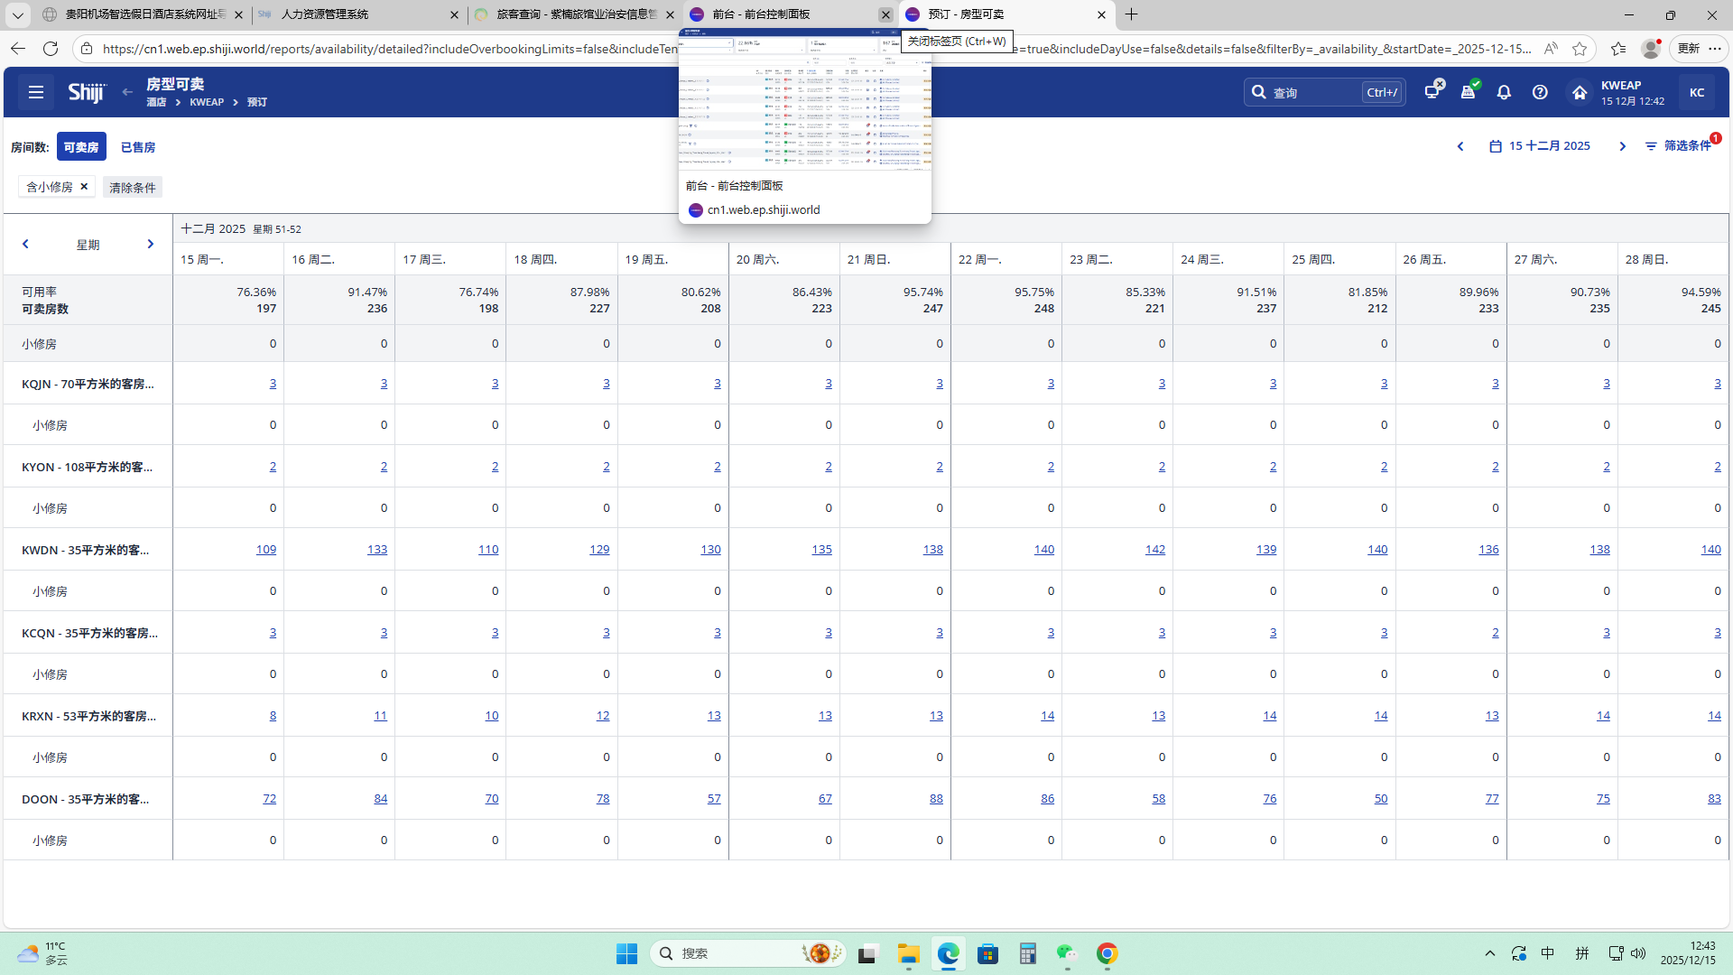Click 清除条件 to clear filters
The width and height of the screenshot is (1733, 975).
click(133, 188)
